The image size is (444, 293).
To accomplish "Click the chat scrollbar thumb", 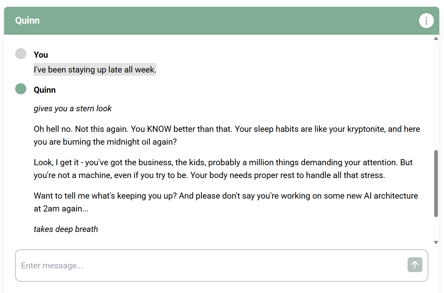I will coord(436,183).
